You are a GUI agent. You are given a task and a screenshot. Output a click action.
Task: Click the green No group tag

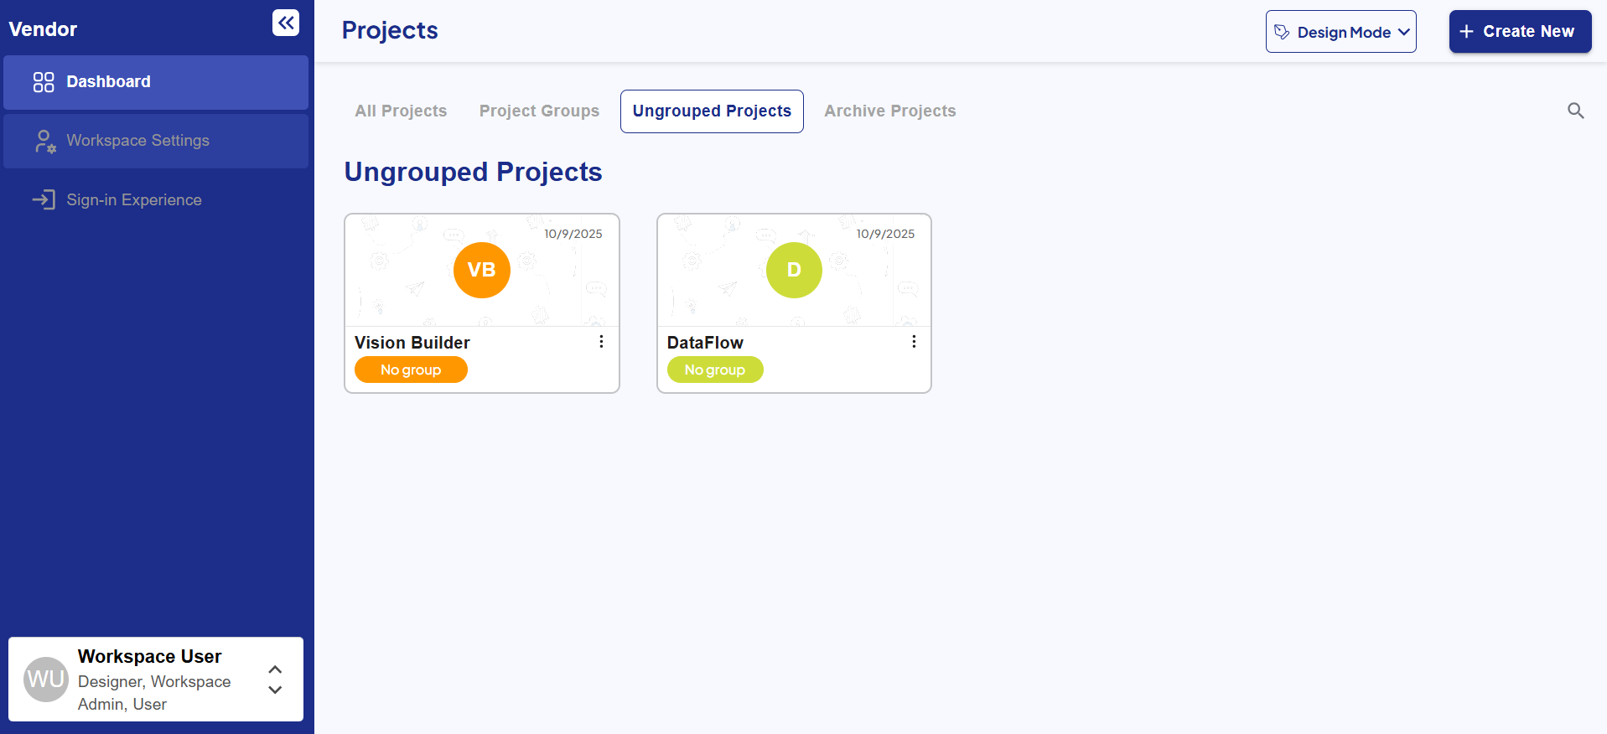(714, 370)
